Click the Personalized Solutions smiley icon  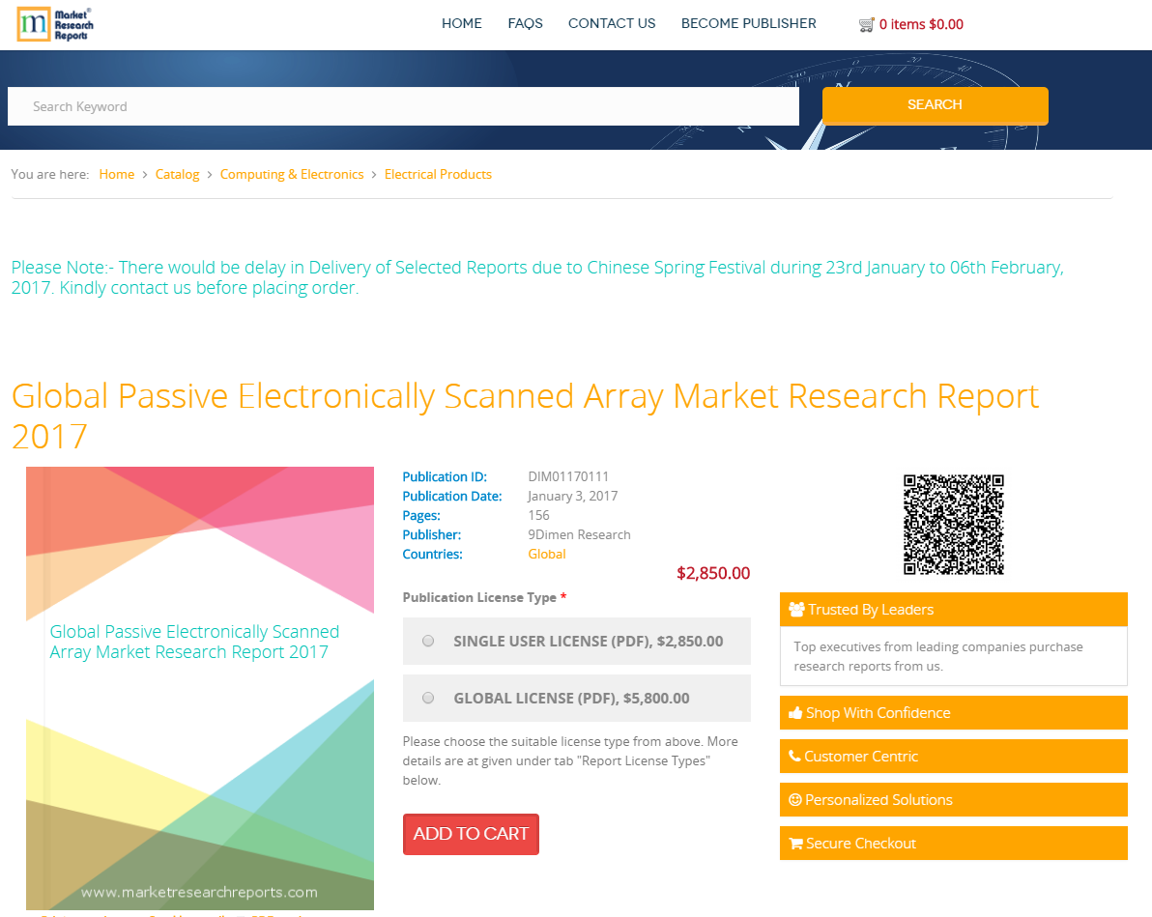coord(795,799)
